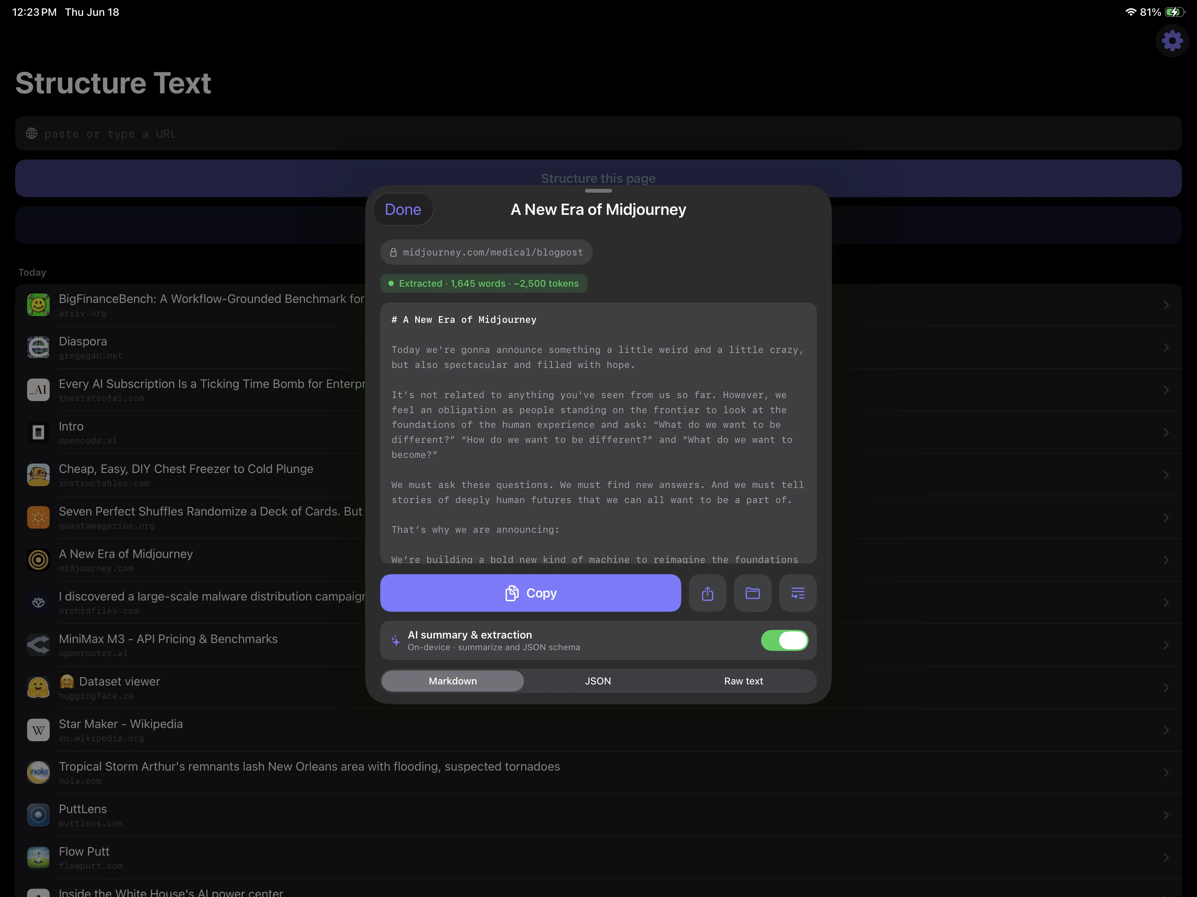Tap Done to close the sheet
The width and height of the screenshot is (1197, 897).
pos(403,209)
